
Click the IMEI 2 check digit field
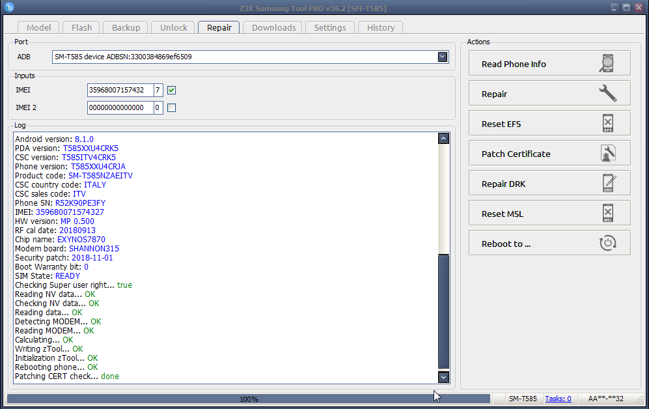click(x=158, y=107)
